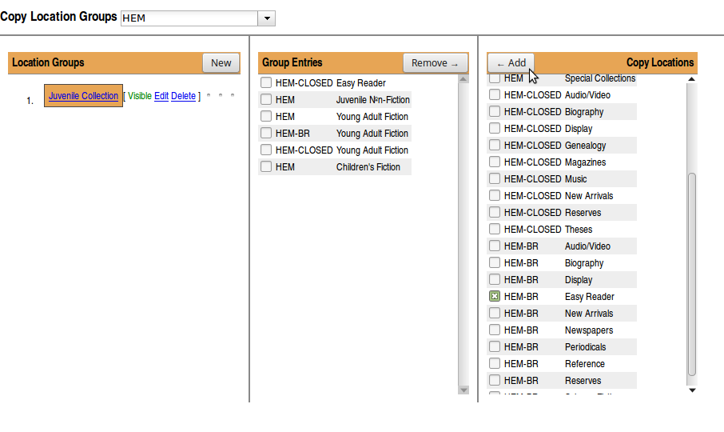Check HEM-BR Biography copy location
Screen dimensions: 724x432
(495, 262)
